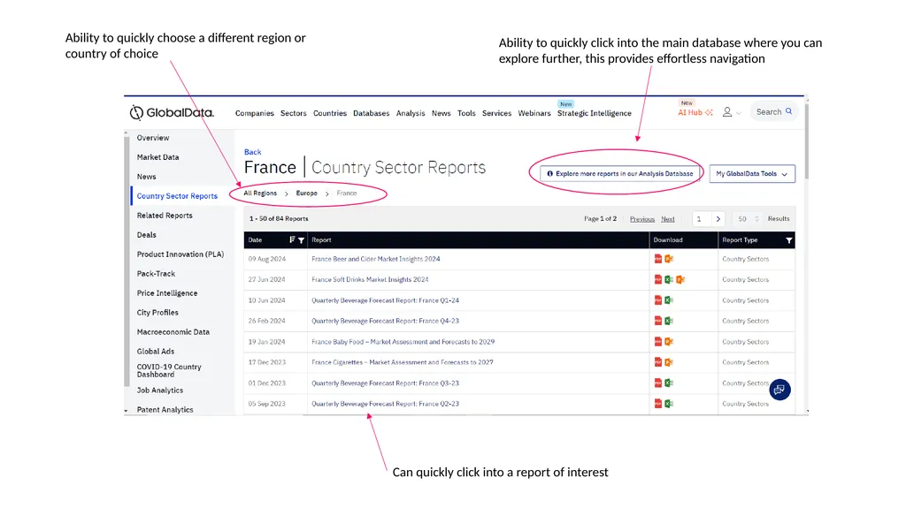906x508 pixels.
Task: Change results per page stepper
Action: (757, 219)
